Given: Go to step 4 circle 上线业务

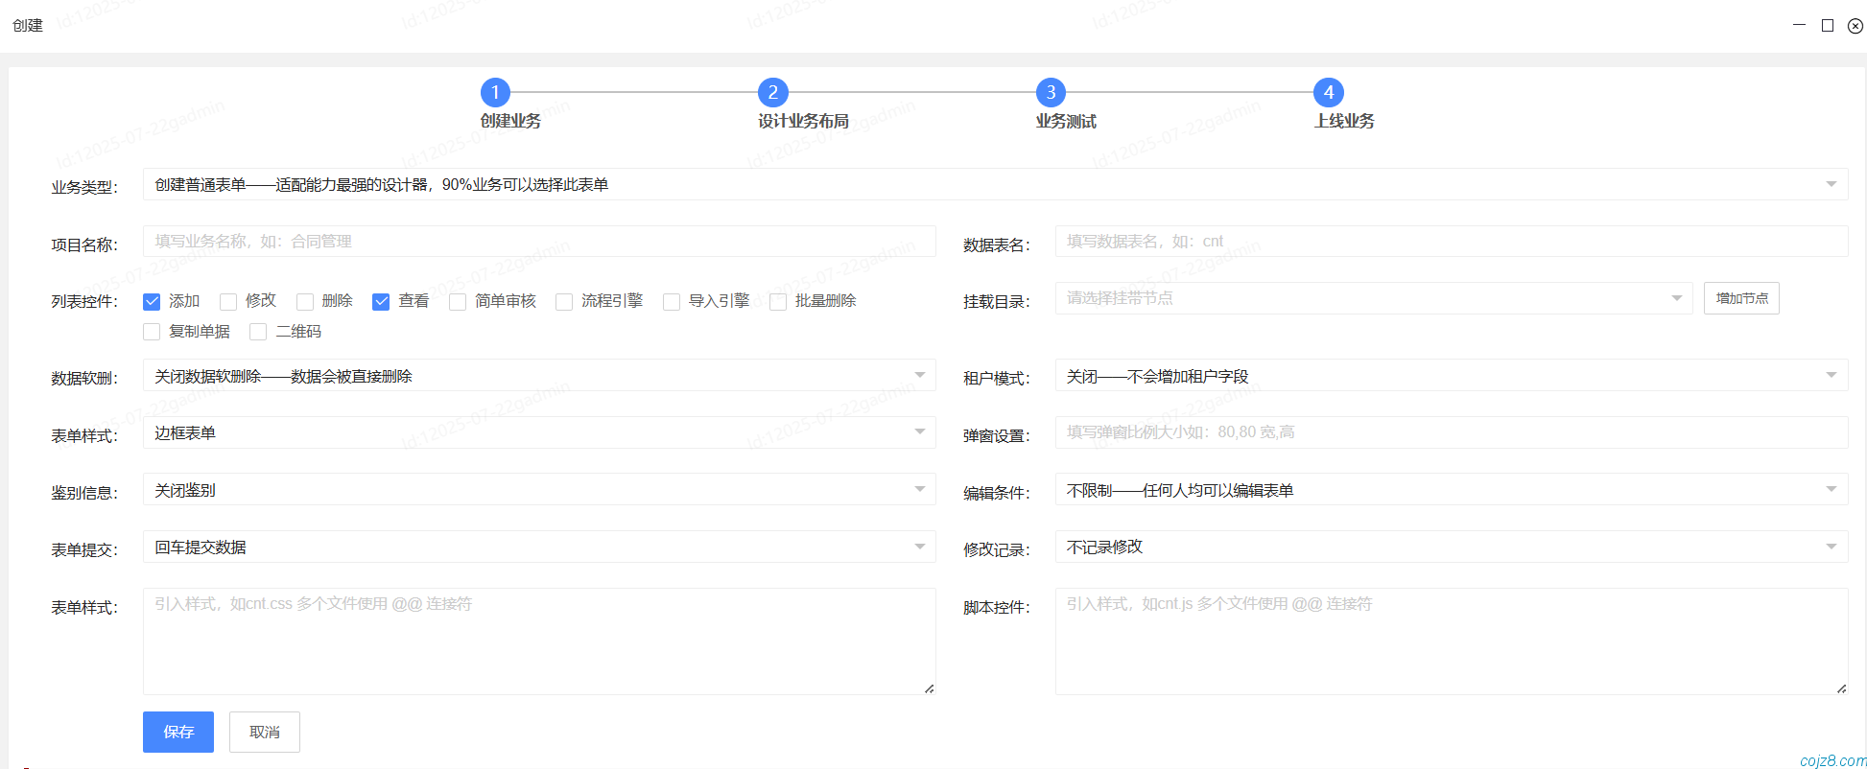Looking at the screenshot, I should tap(1328, 93).
